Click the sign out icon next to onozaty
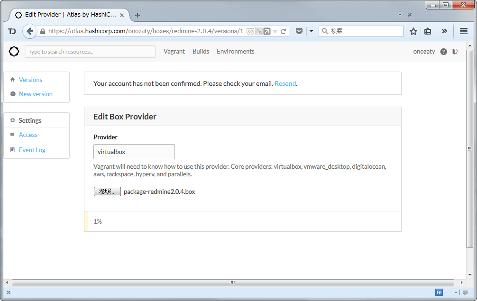Screen dimensions: 477x301 pyautogui.click(x=455, y=51)
